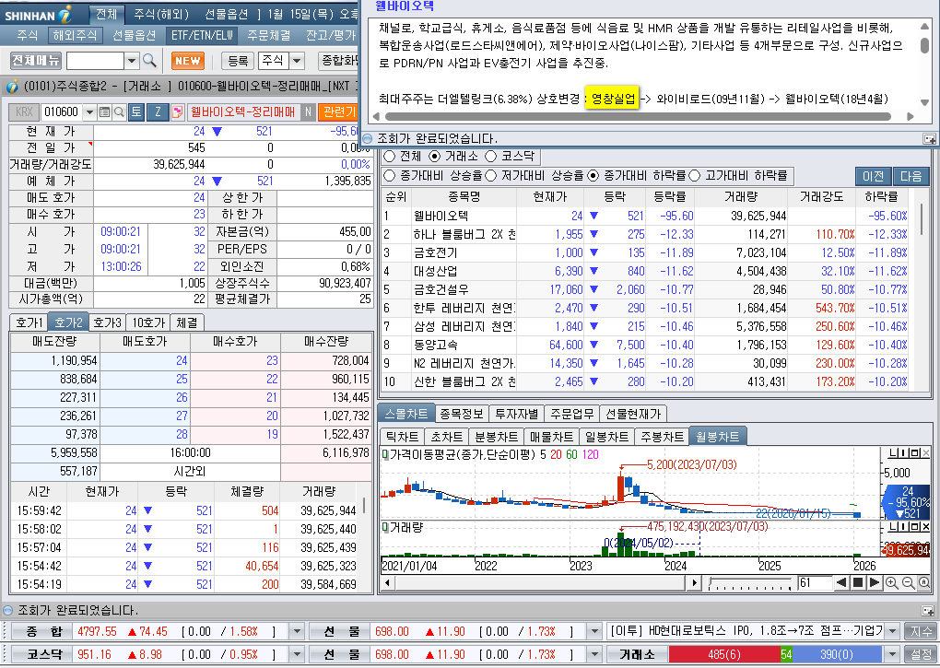
Task: Click the 다음 button
Action: pos(911,176)
